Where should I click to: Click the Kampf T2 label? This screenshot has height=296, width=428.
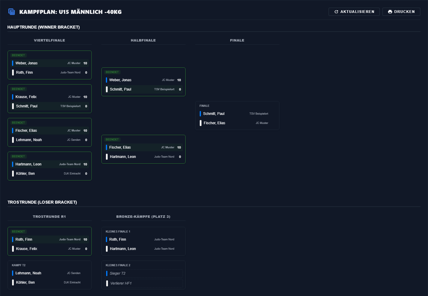point(19,265)
